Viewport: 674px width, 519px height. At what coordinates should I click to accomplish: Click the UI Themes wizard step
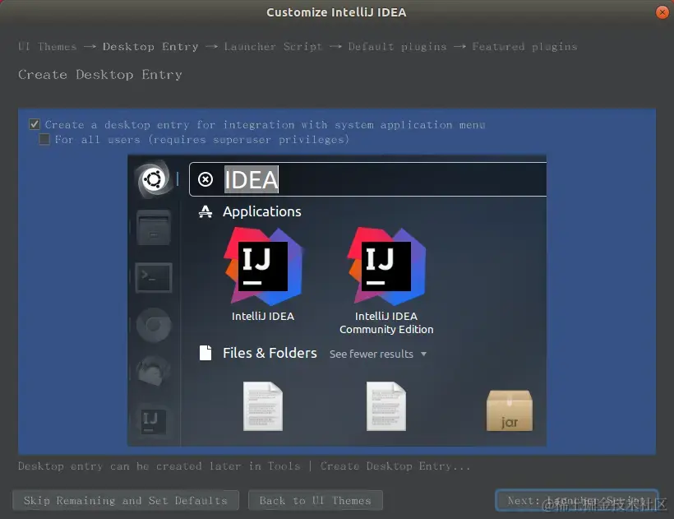48,46
